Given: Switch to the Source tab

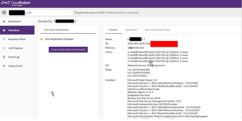Looking at the screenshot, I should click(114, 30).
